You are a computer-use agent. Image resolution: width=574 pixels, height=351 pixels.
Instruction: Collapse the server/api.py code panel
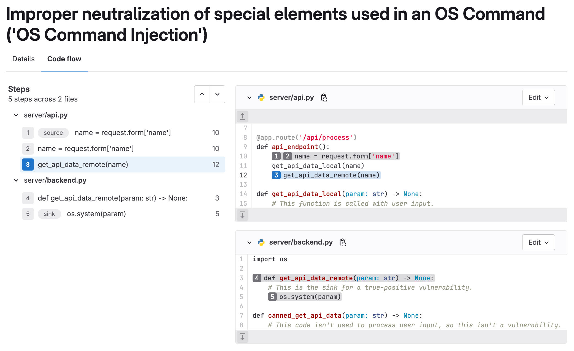pos(249,98)
